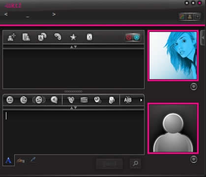This screenshot has width=206, height=177.
Task: Click the pink logo text at top-left
Action: click(x=13, y=5)
